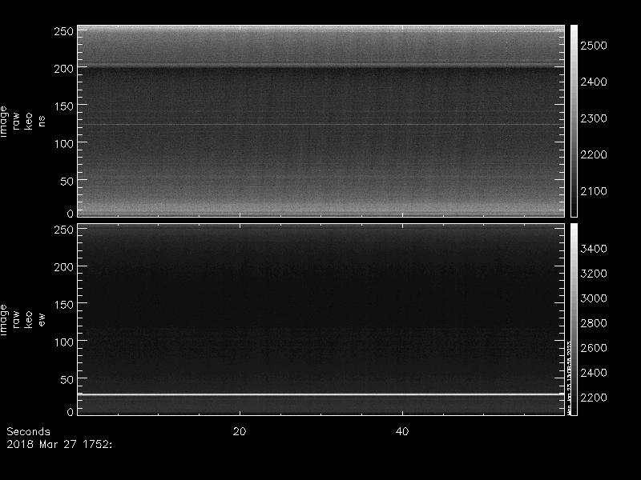
Task: Select the 2100 tick label on the top colorbar
Action: click(595, 190)
